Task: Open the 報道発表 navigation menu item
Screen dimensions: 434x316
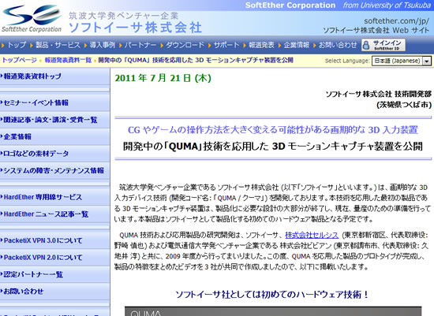Action: click(261, 45)
